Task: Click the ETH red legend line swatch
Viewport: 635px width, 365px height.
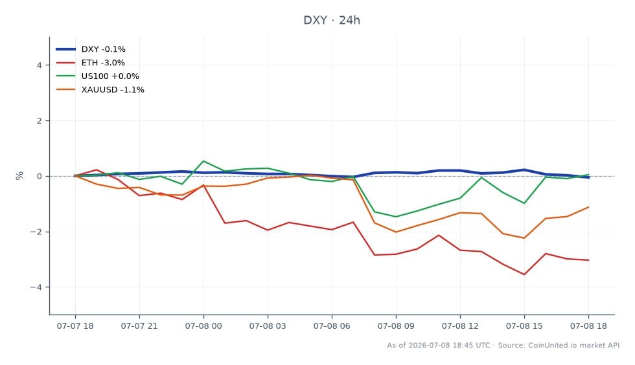Action: pos(65,63)
